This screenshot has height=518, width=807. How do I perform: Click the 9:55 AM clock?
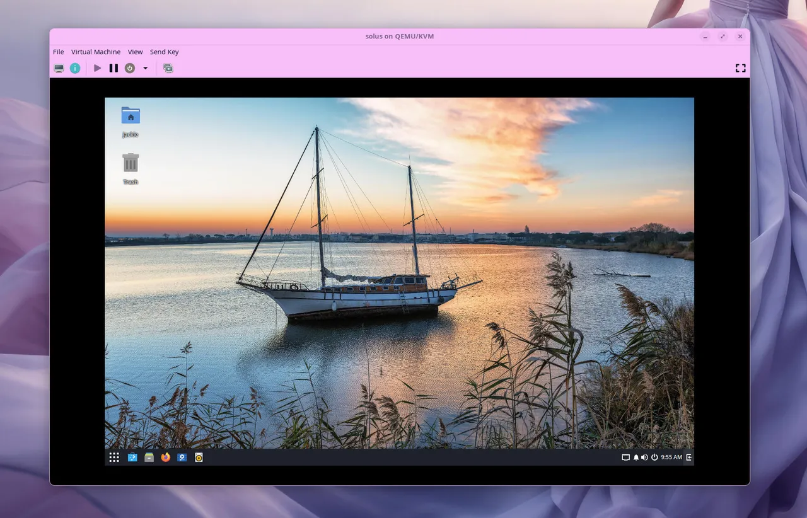(671, 458)
